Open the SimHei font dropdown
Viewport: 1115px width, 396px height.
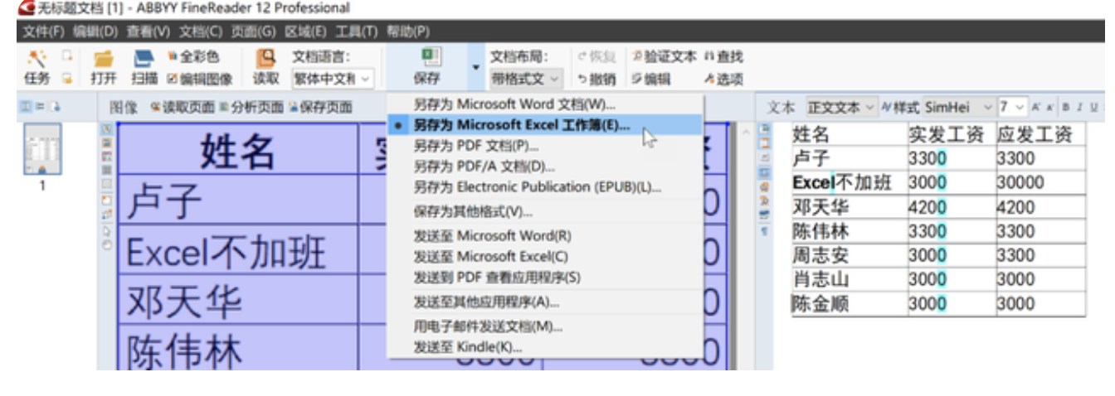click(x=958, y=108)
